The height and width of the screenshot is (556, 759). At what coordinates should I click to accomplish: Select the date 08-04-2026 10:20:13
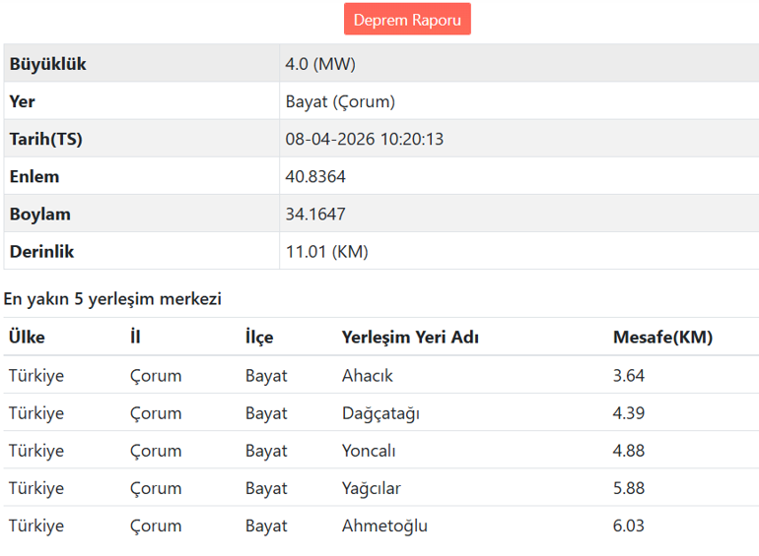click(365, 140)
